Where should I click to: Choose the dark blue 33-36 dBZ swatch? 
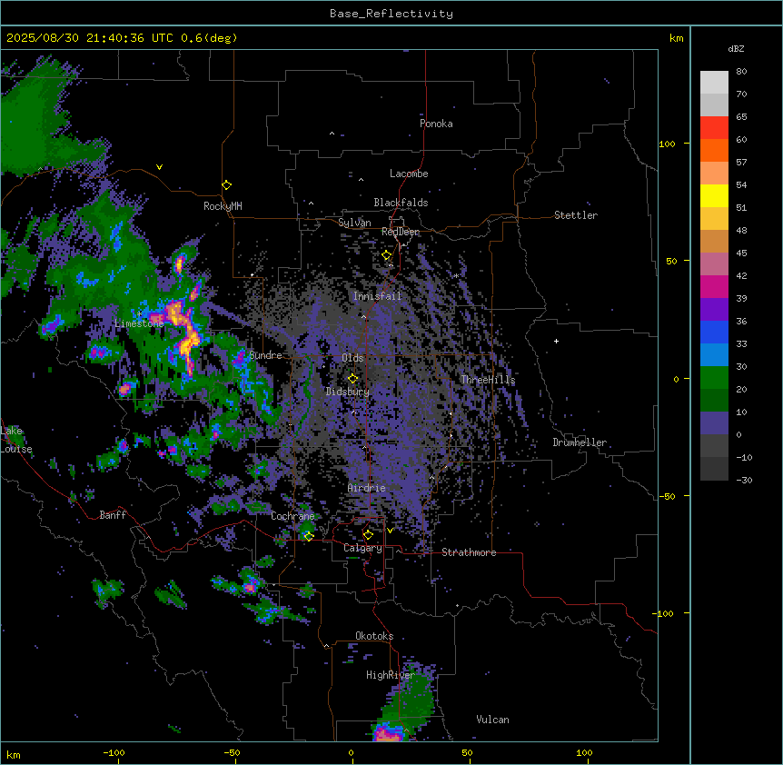714,332
